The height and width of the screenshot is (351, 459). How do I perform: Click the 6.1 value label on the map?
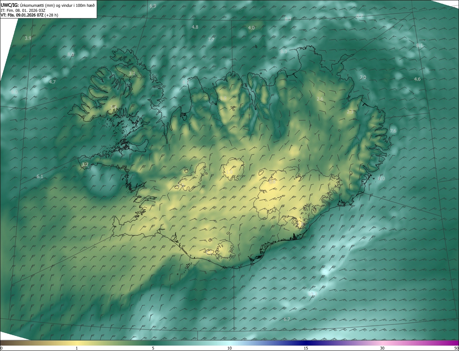40,177
